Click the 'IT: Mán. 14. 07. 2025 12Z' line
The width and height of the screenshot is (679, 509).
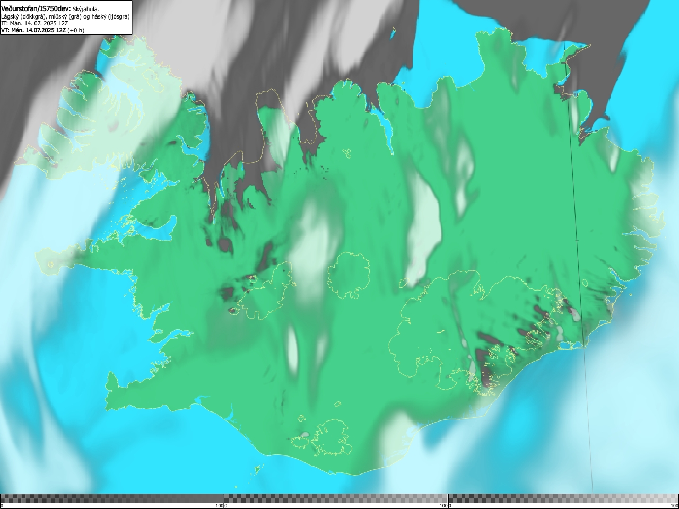[x=34, y=23]
